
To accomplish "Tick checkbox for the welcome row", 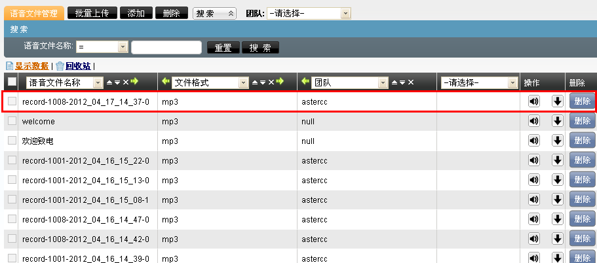I will [12, 121].
